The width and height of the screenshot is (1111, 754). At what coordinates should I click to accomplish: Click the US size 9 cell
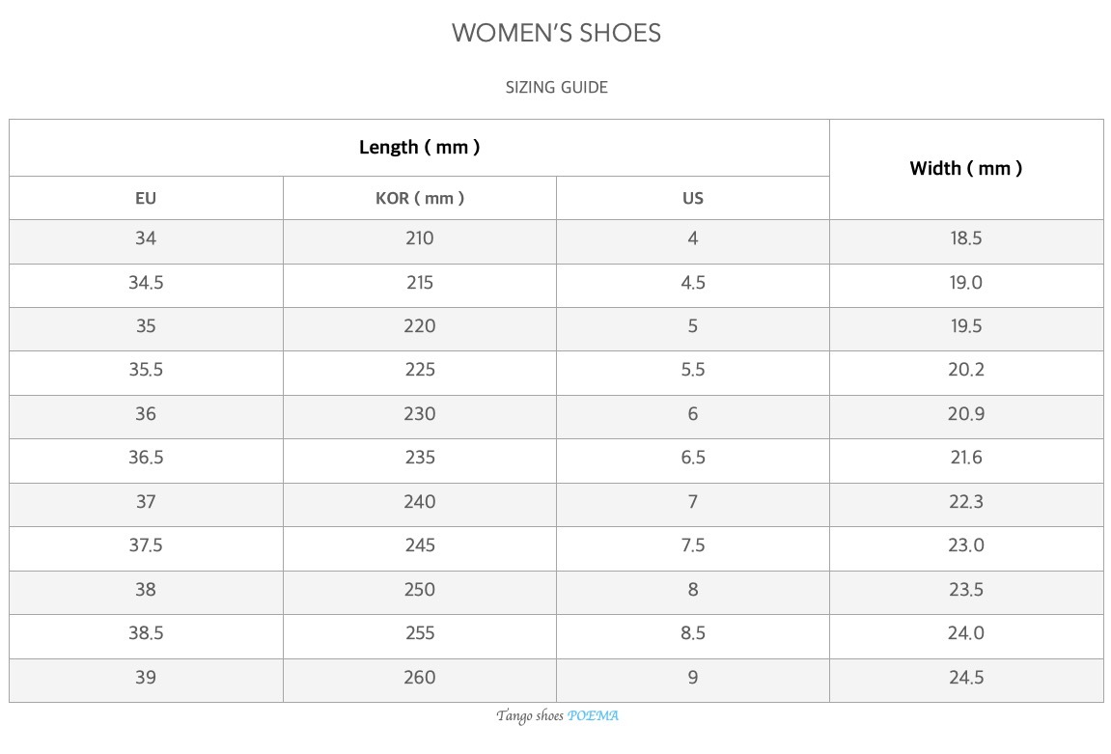point(692,678)
